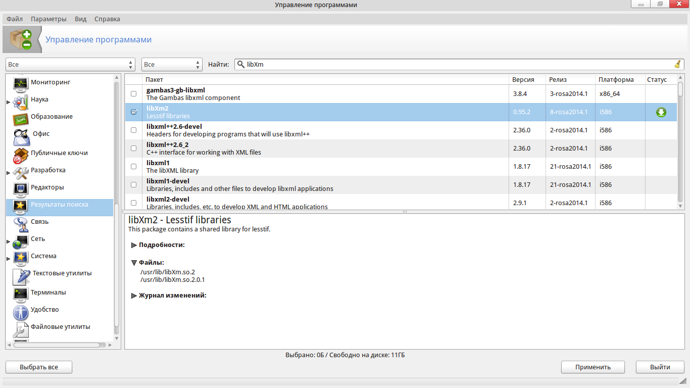Select the x86_64 platform cell
690x388 pixels.
[x=610, y=94]
